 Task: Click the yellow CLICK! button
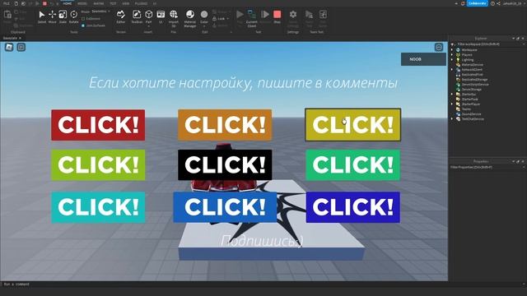click(353, 124)
